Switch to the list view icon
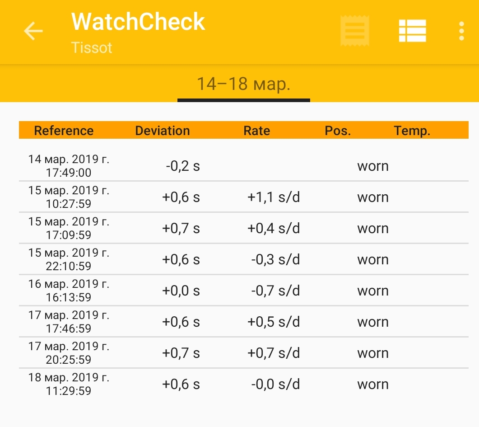 pos(412,31)
